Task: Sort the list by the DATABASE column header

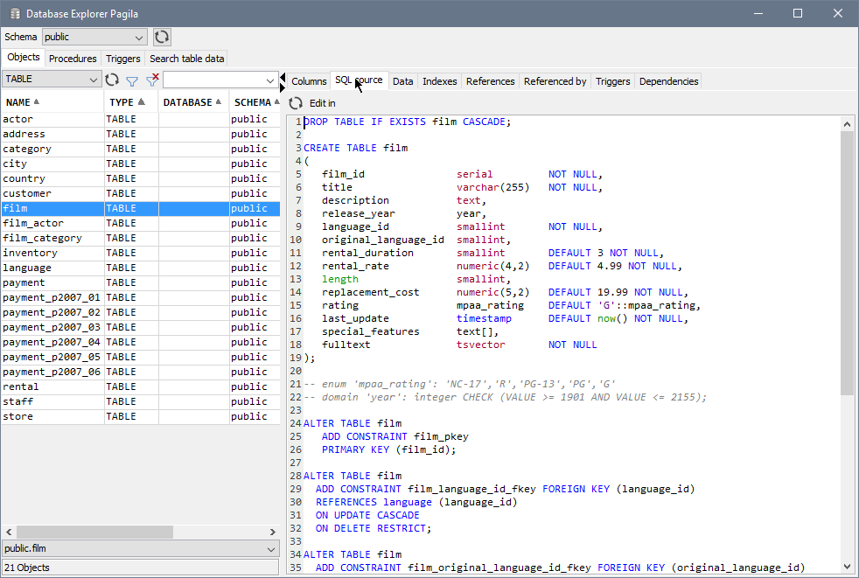Action: (194, 102)
